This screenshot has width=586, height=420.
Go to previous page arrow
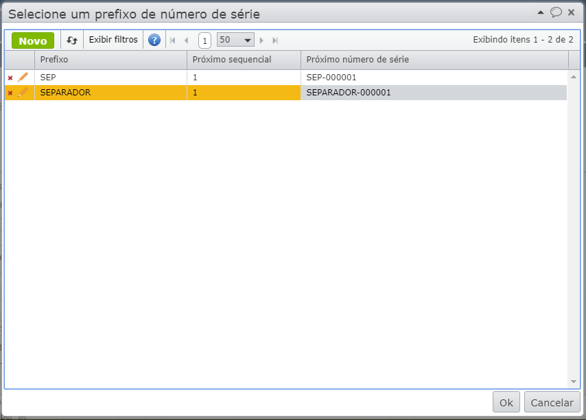pos(186,40)
